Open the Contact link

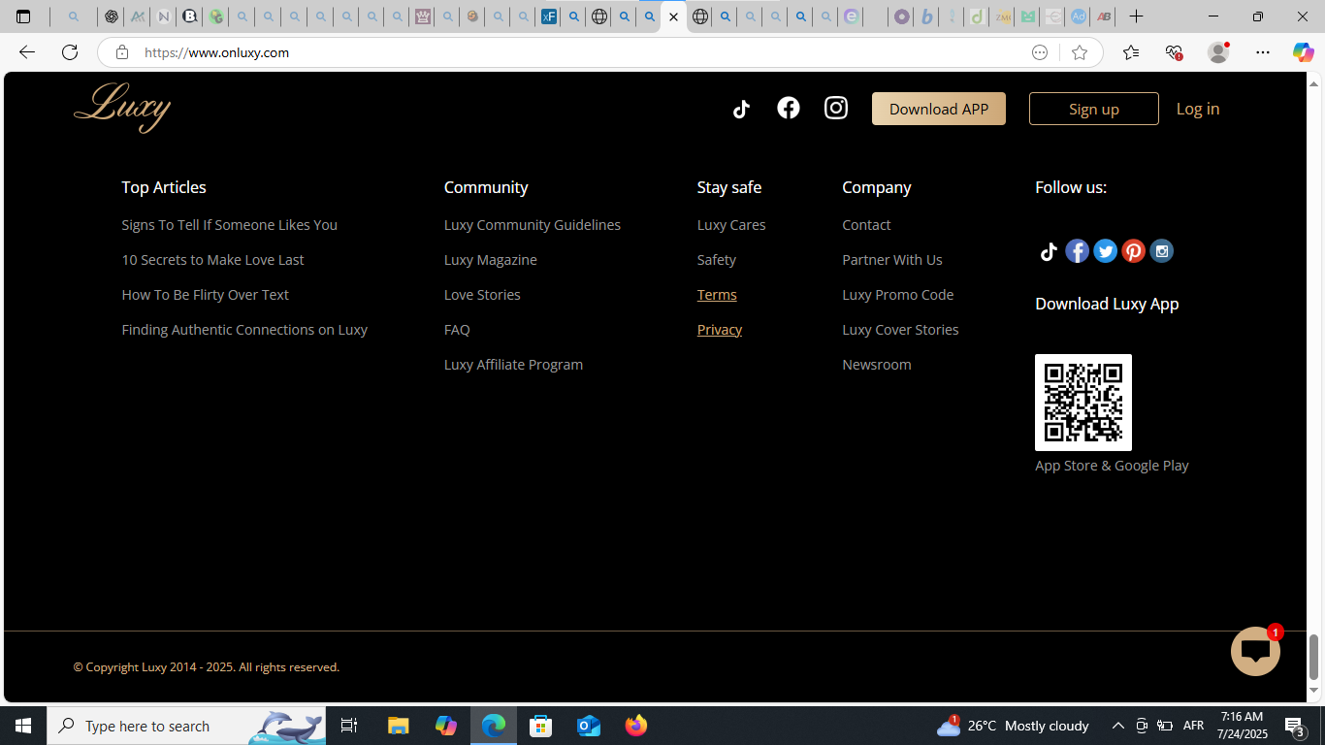pyautogui.click(x=866, y=225)
